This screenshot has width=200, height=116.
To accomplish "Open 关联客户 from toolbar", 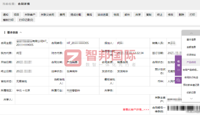I will pyautogui.click(x=30, y=14).
